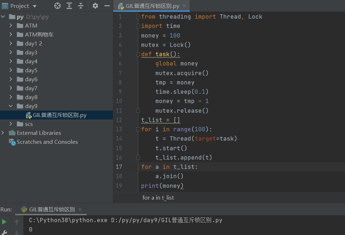Click the Locate/Select Opened File icon
Screen dimensions: 345x235
57,6
